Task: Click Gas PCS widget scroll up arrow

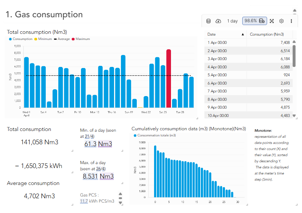Action: 120,194
